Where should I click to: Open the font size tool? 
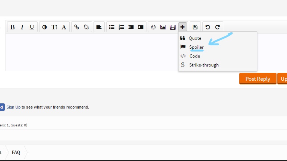click(x=54, y=27)
